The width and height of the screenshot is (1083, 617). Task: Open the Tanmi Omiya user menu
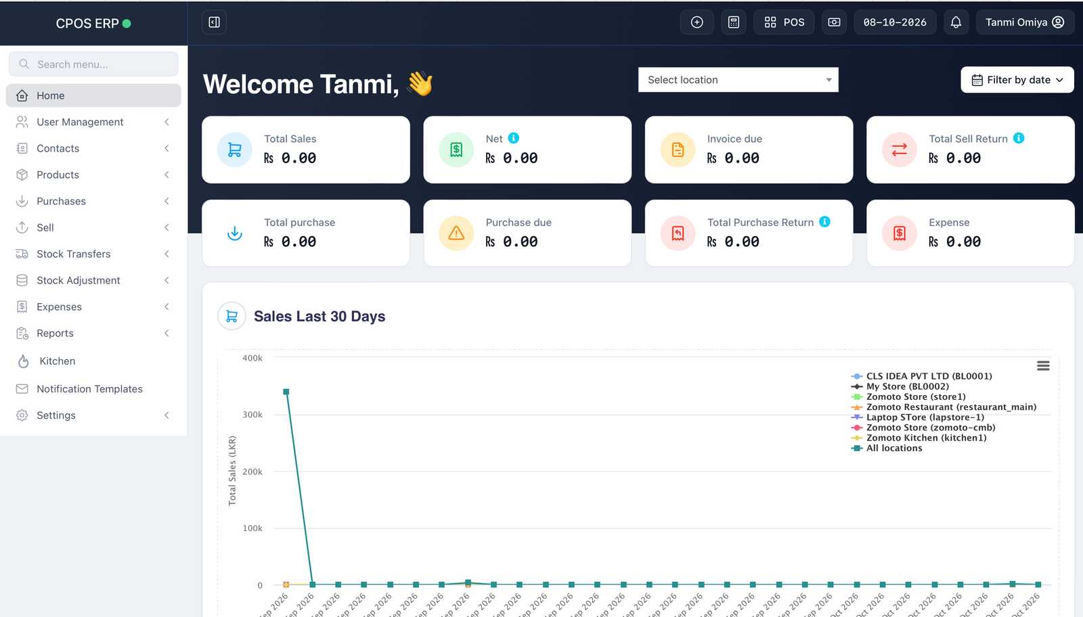point(1025,22)
